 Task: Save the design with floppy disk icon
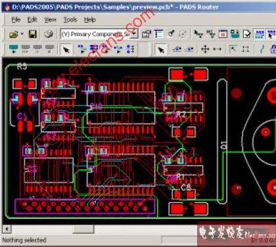click(32, 34)
